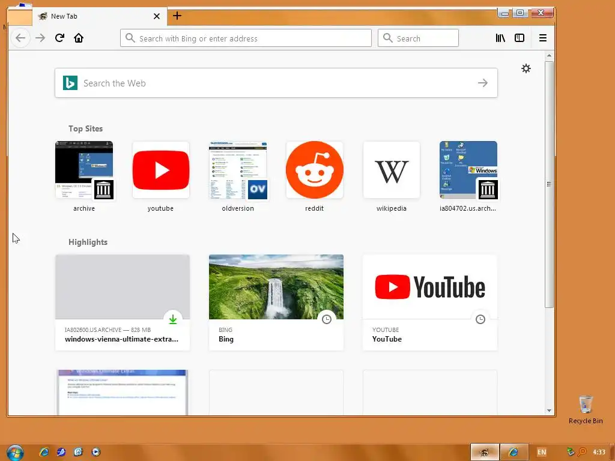Click the scrollbar up arrow
Viewport: 615px width, 461px height.
549,56
